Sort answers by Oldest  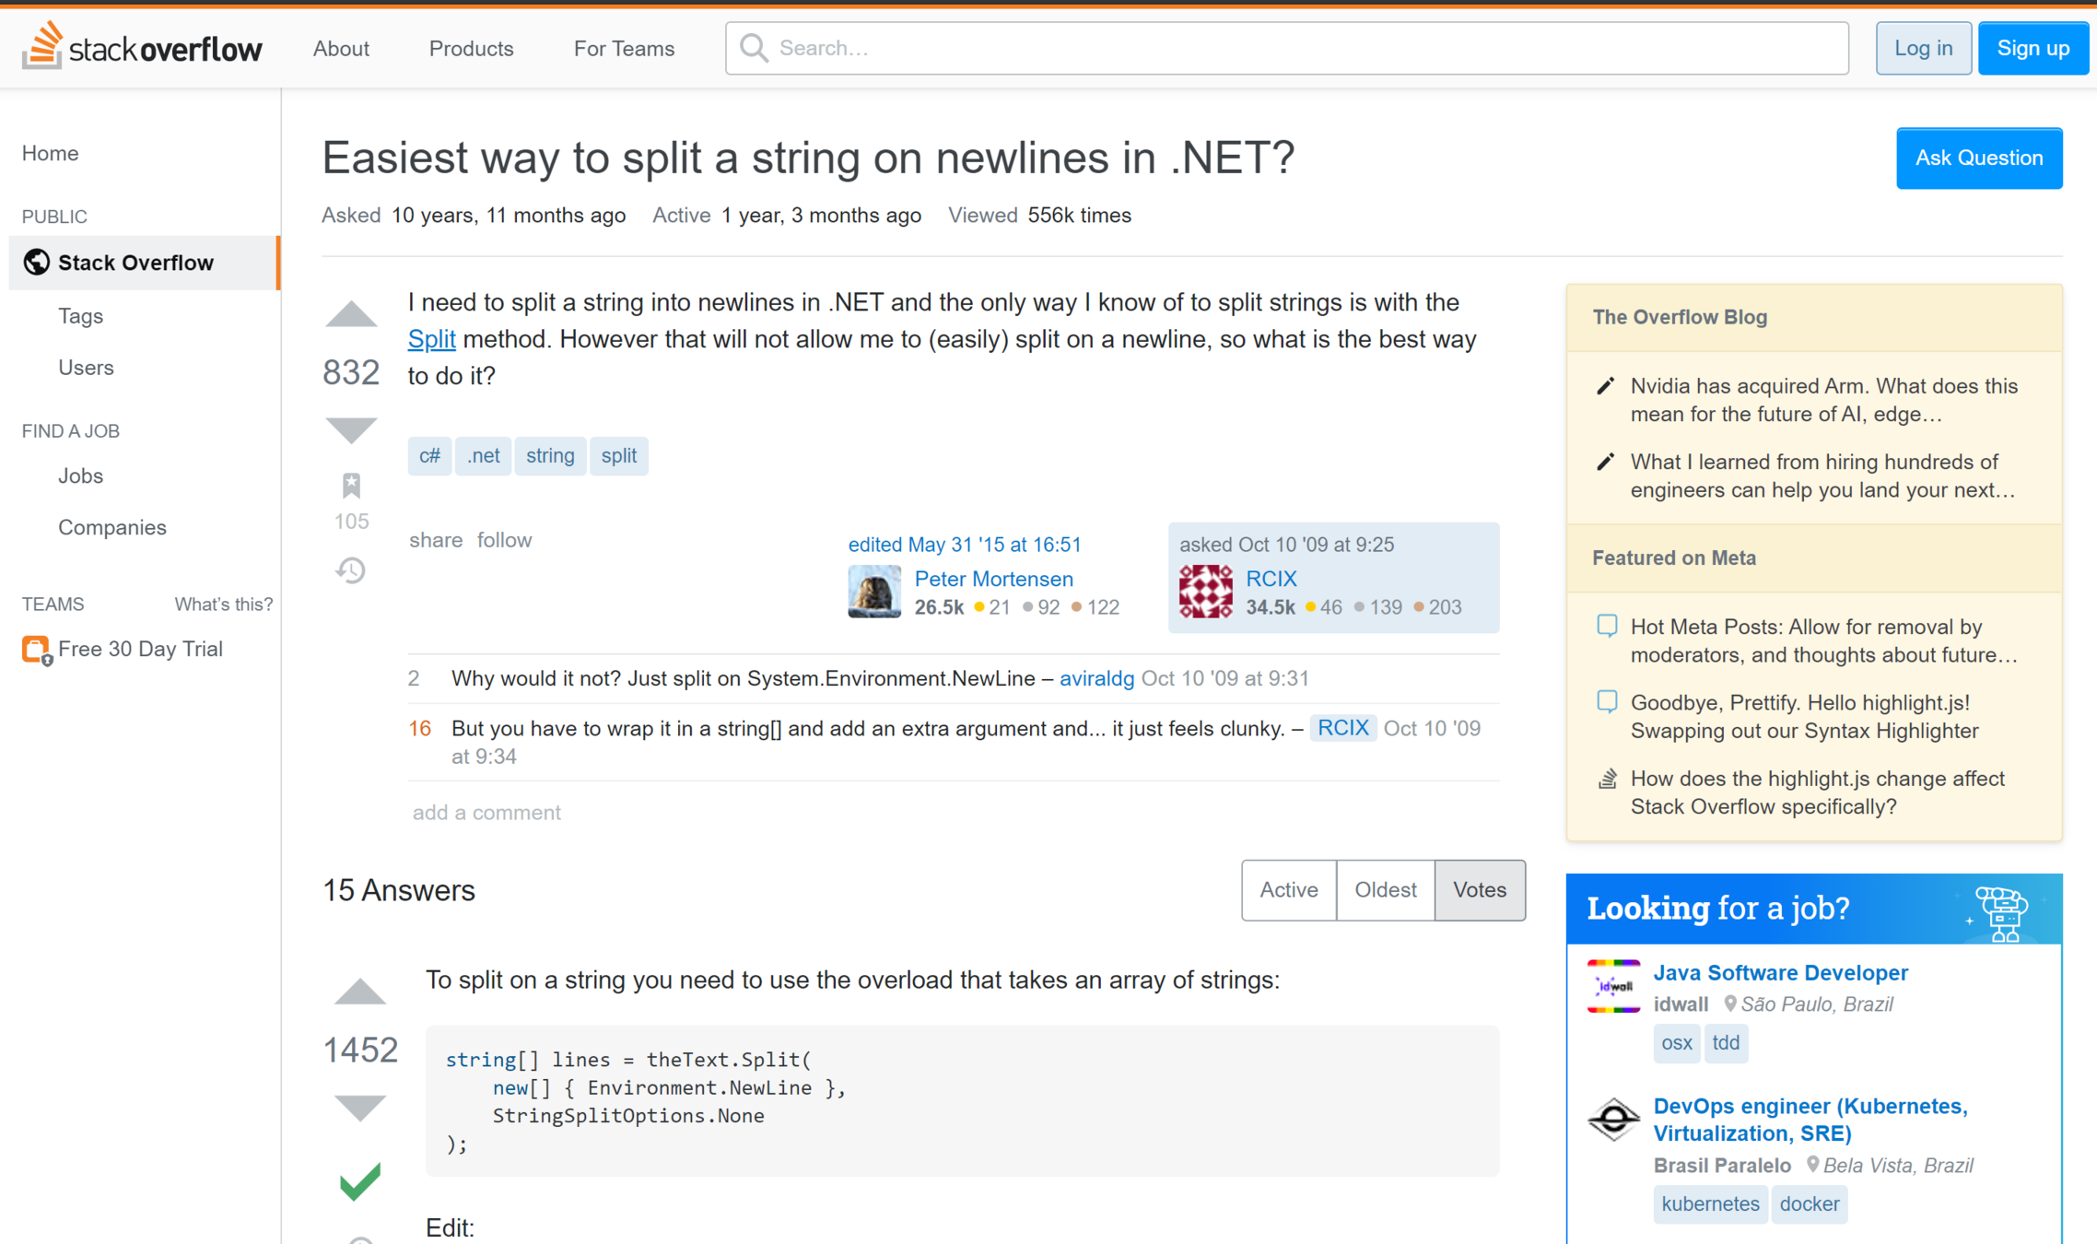(x=1385, y=890)
